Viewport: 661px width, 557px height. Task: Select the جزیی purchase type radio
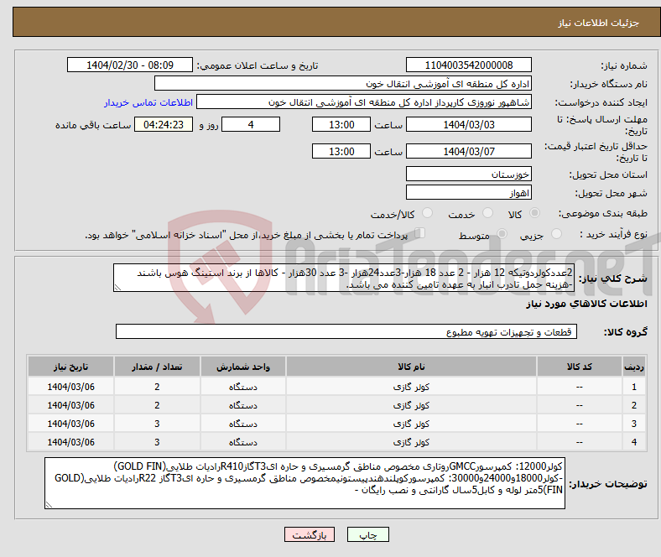pos(556,233)
